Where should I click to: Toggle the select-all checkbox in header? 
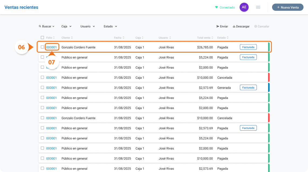(x=42, y=37)
